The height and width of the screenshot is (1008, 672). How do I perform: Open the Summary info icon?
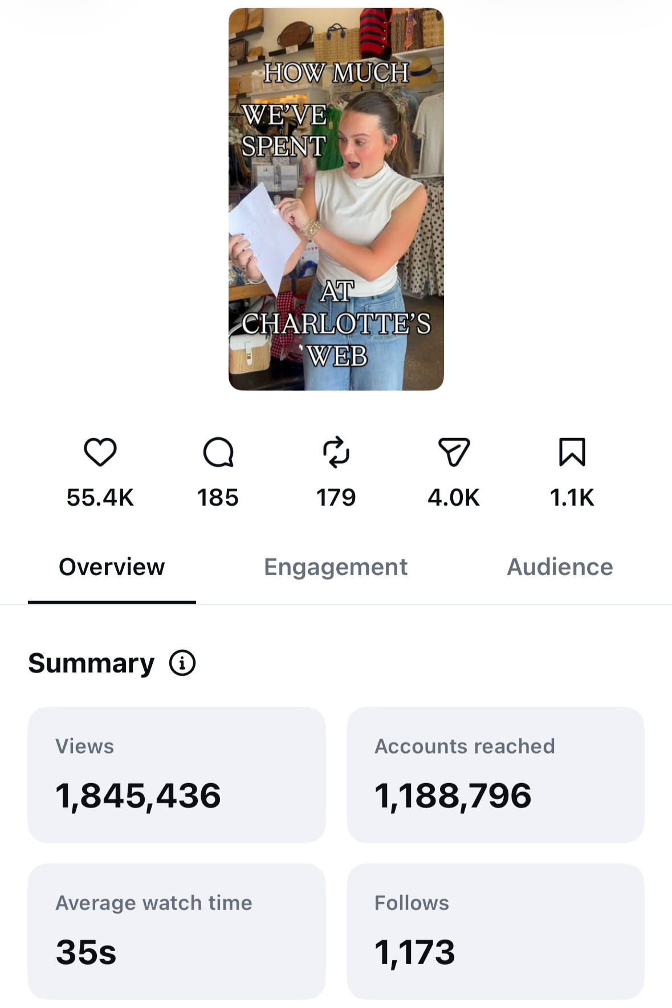click(182, 663)
